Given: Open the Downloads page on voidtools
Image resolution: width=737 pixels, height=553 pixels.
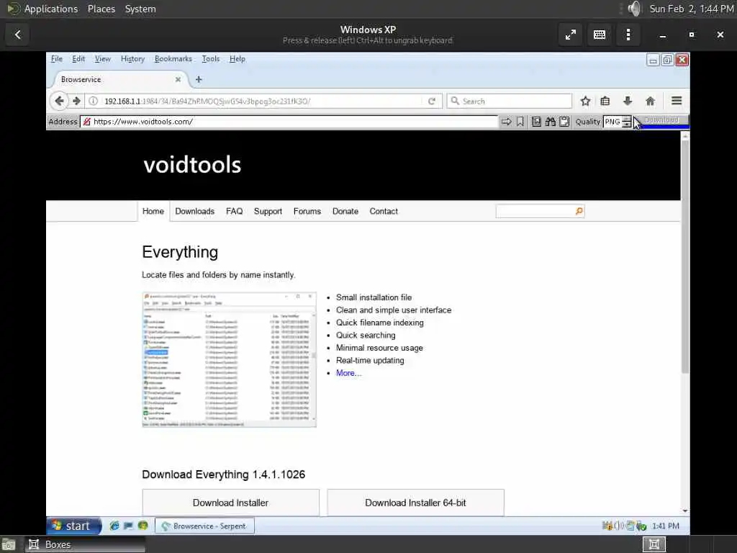Looking at the screenshot, I should click(x=194, y=212).
